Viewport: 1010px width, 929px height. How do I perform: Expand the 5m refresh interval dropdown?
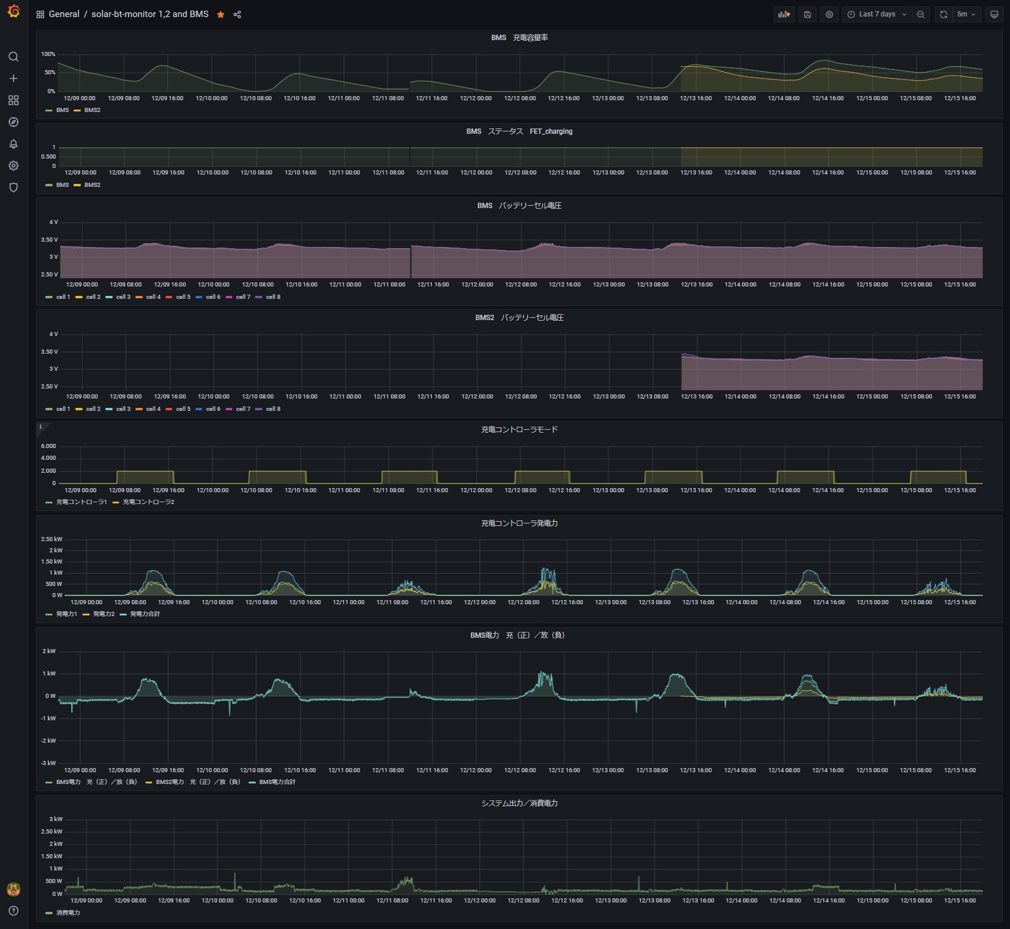tap(966, 14)
